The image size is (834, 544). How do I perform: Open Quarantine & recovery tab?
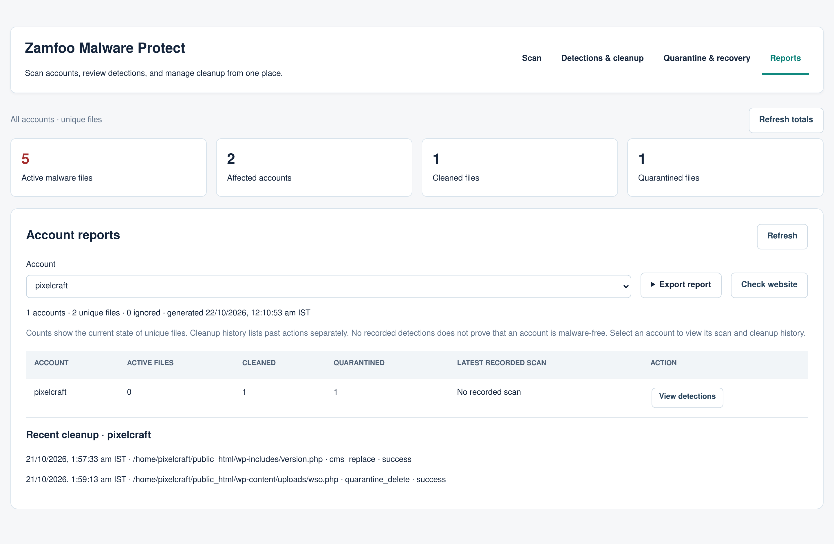(707, 58)
